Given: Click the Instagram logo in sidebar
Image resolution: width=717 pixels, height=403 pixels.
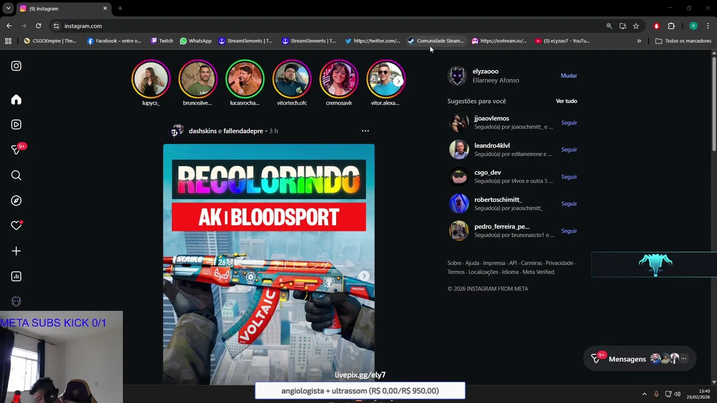Looking at the screenshot, I should [x=16, y=66].
